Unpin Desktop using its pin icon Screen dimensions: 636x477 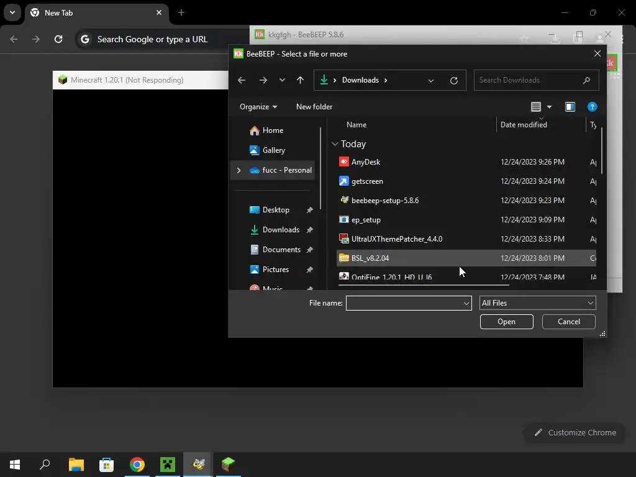pyautogui.click(x=310, y=210)
